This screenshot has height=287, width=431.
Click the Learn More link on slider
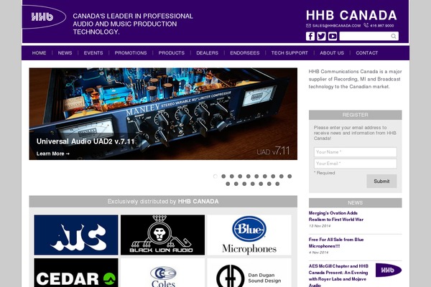point(53,154)
